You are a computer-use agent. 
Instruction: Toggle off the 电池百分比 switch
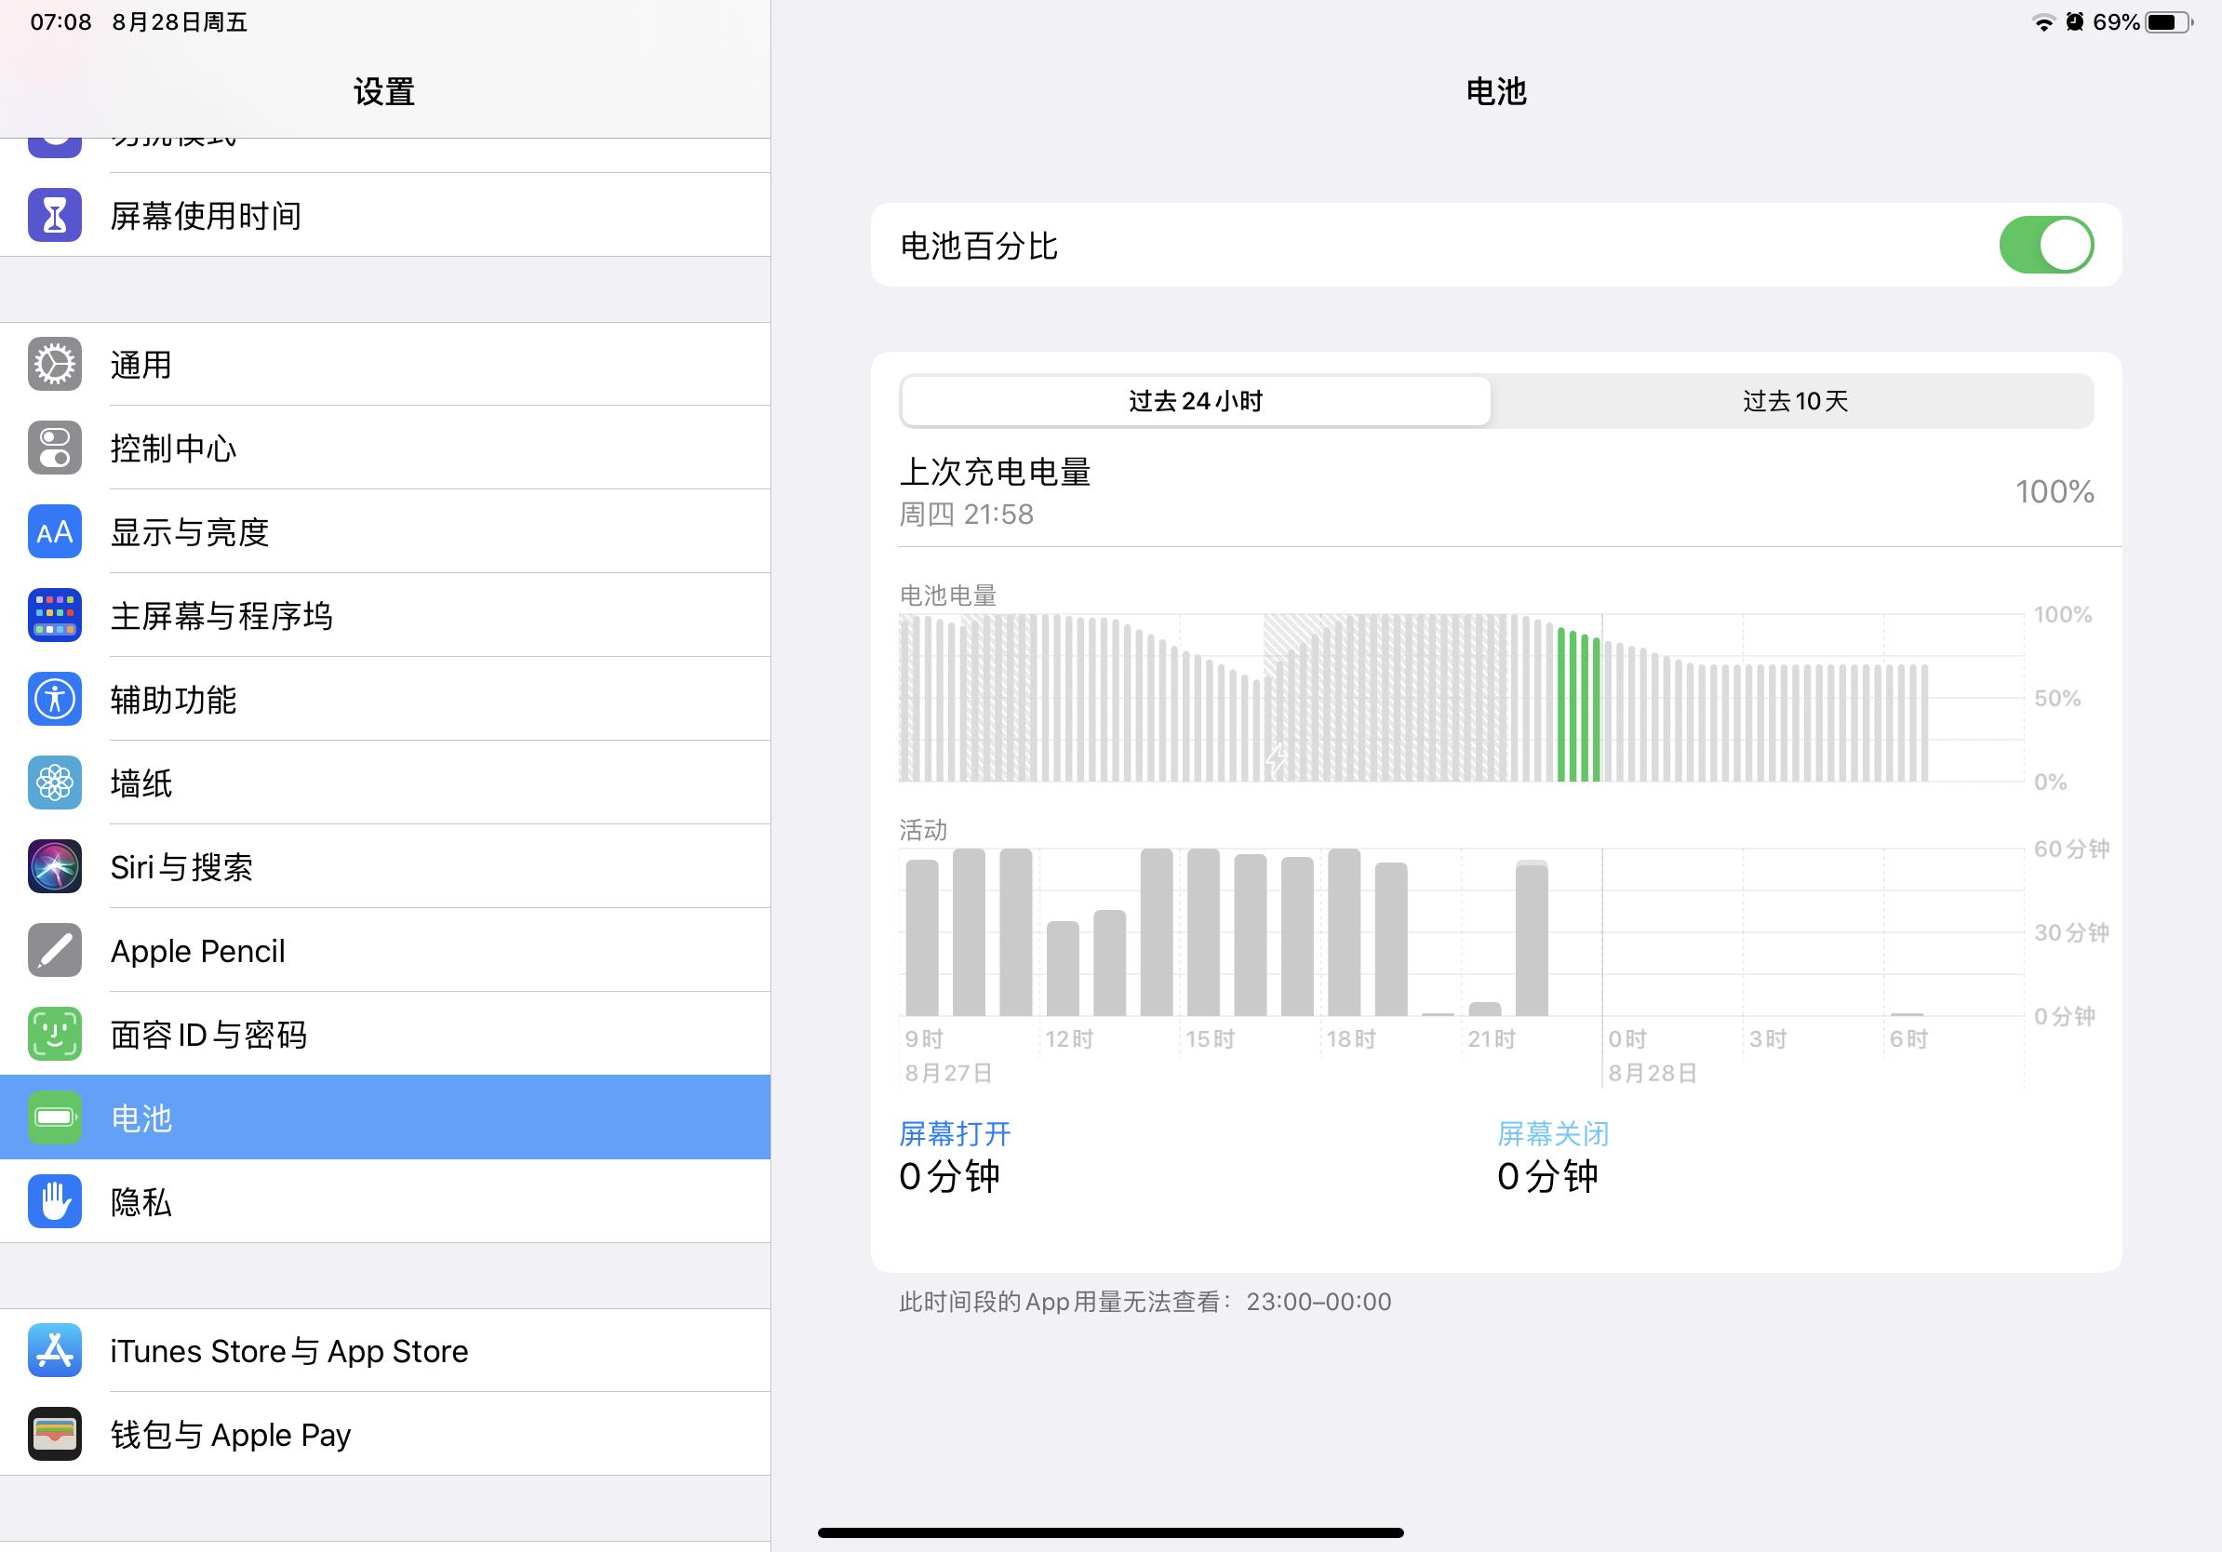tap(2045, 245)
